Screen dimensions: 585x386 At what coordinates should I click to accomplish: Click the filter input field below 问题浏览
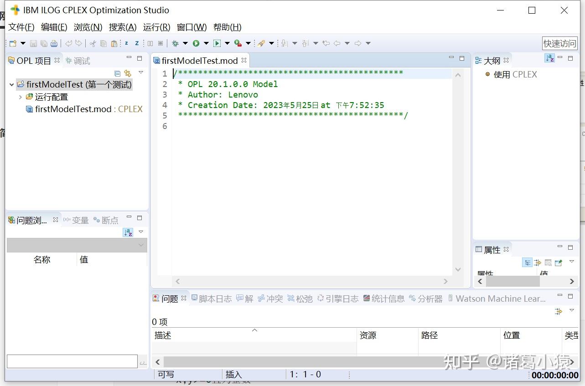(72, 361)
